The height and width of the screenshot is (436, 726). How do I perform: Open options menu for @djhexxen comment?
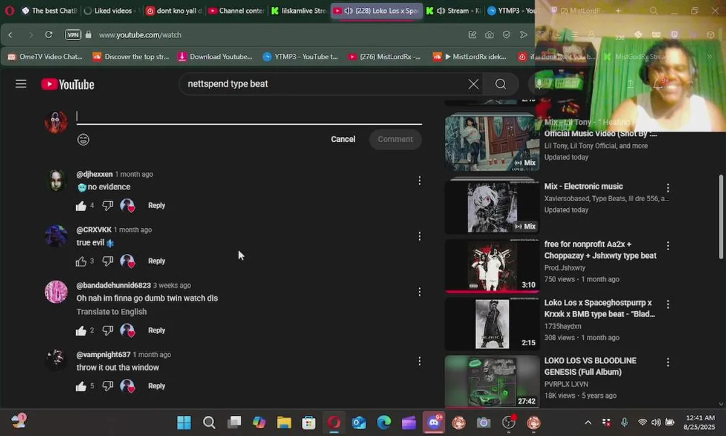419,180
